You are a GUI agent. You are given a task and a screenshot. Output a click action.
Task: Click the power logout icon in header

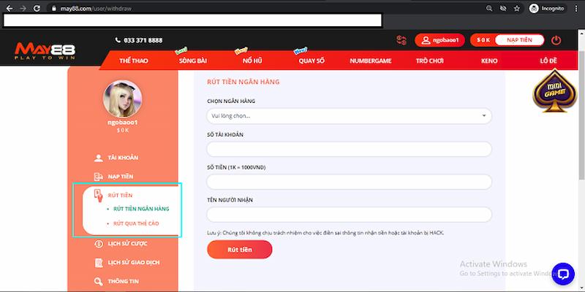click(x=556, y=40)
